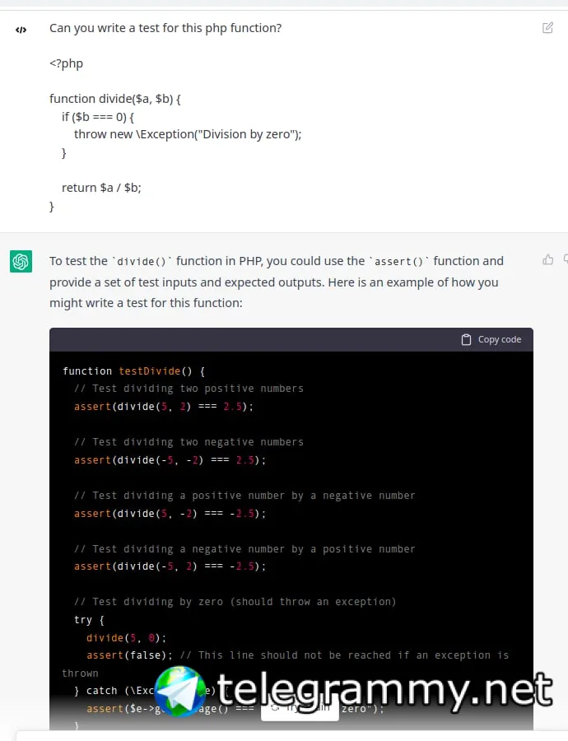Click the Copy code button text
The height and width of the screenshot is (741, 568).
tap(500, 339)
